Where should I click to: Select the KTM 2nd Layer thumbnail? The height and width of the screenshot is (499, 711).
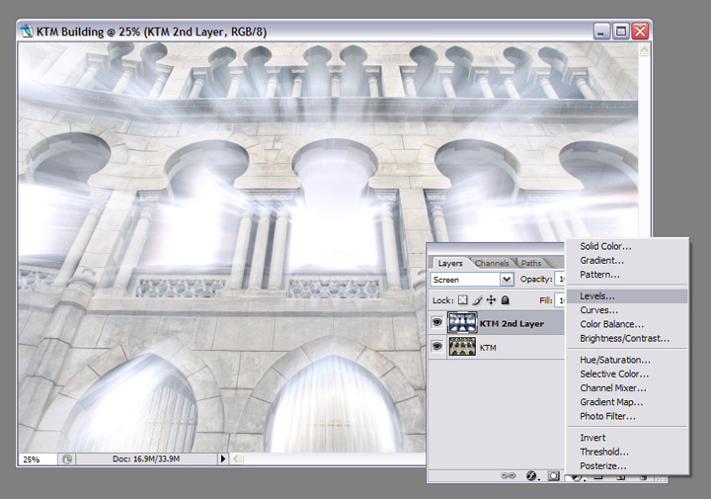[461, 322]
